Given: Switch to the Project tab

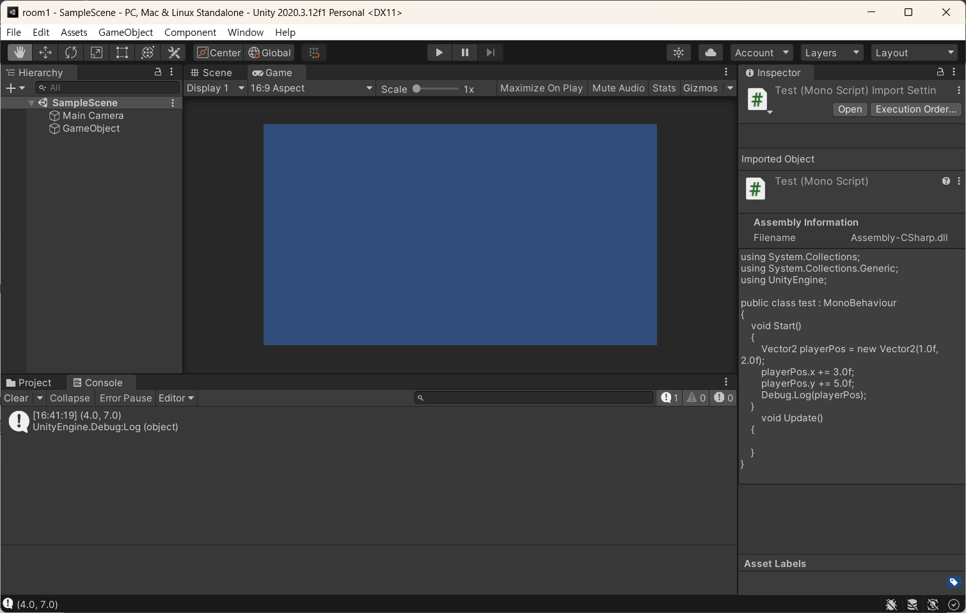Looking at the screenshot, I should click(29, 382).
